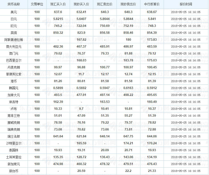Click the 5.6407 cash buying price for 日元
The image size is (209, 175).
coord(81,19)
